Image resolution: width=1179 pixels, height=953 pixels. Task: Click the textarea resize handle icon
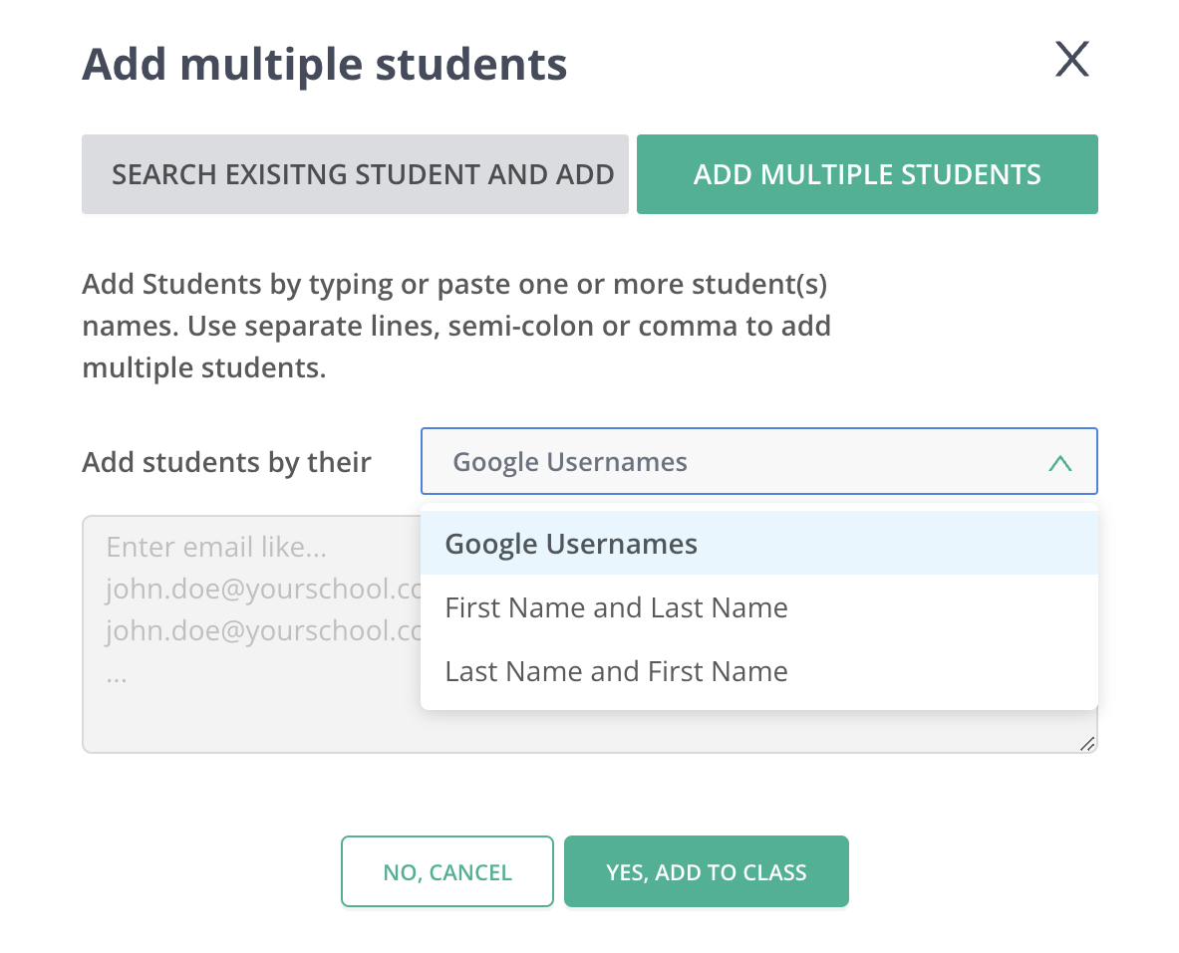click(x=1088, y=743)
